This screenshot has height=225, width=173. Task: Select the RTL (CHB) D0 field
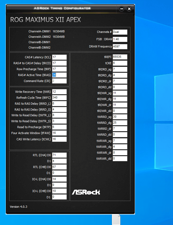[59, 167]
